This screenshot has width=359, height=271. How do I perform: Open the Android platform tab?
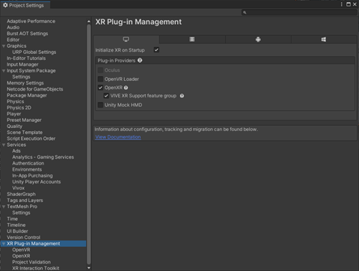pos(258,40)
